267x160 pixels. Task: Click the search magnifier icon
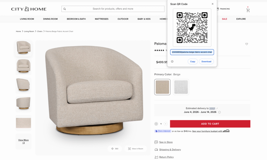click(65, 9)
